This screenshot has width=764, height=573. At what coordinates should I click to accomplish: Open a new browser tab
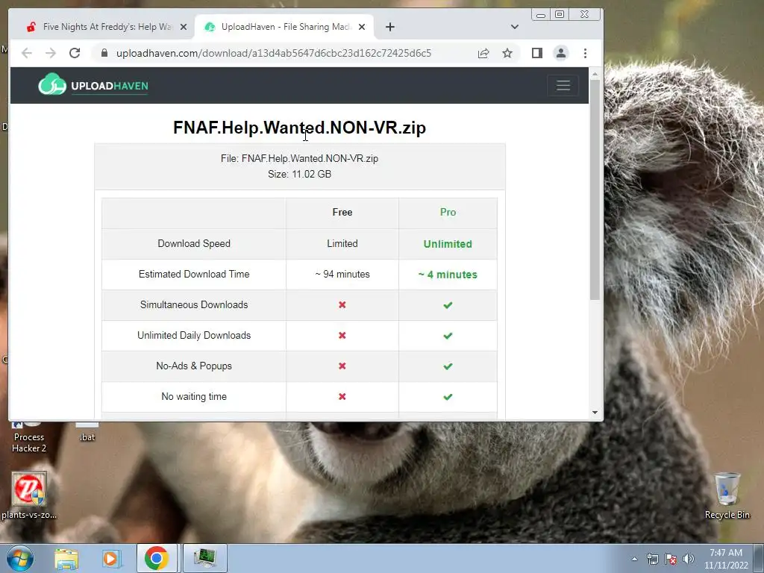[x=389, y=27]
